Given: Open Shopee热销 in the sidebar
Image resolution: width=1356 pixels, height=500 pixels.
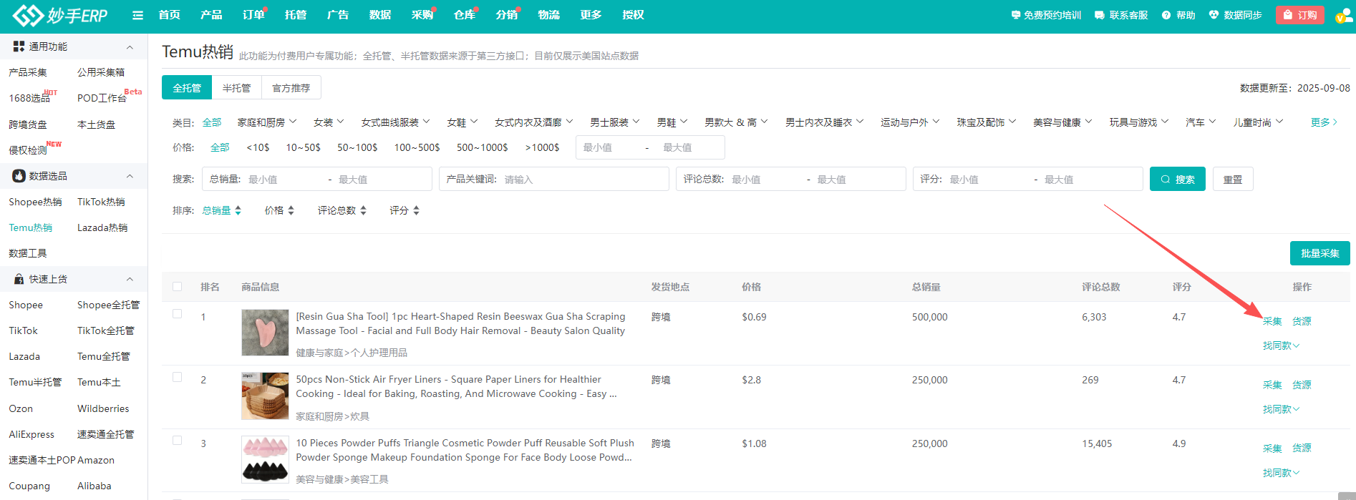Looking at the screenshot, I should [36, 202].
